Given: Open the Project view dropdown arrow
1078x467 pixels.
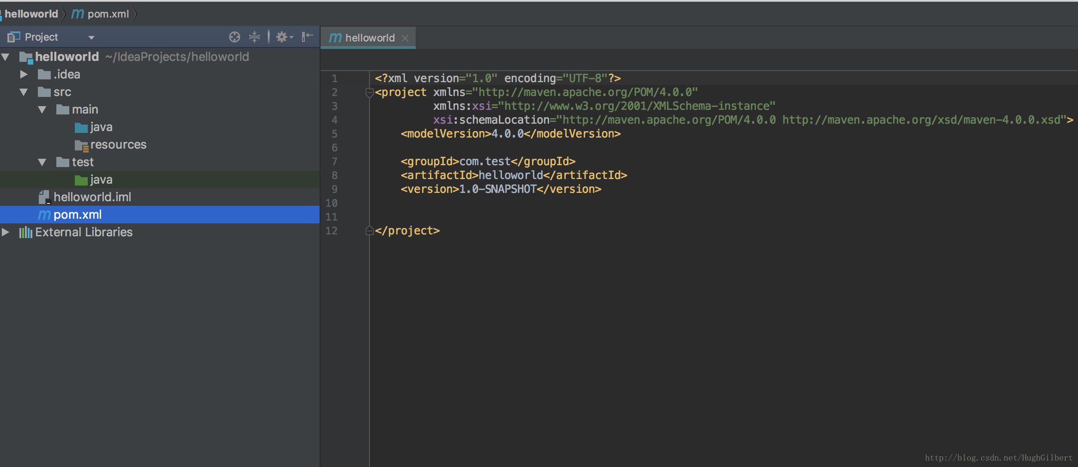Looking at the screenshot, I should click(x=91, y=37).
